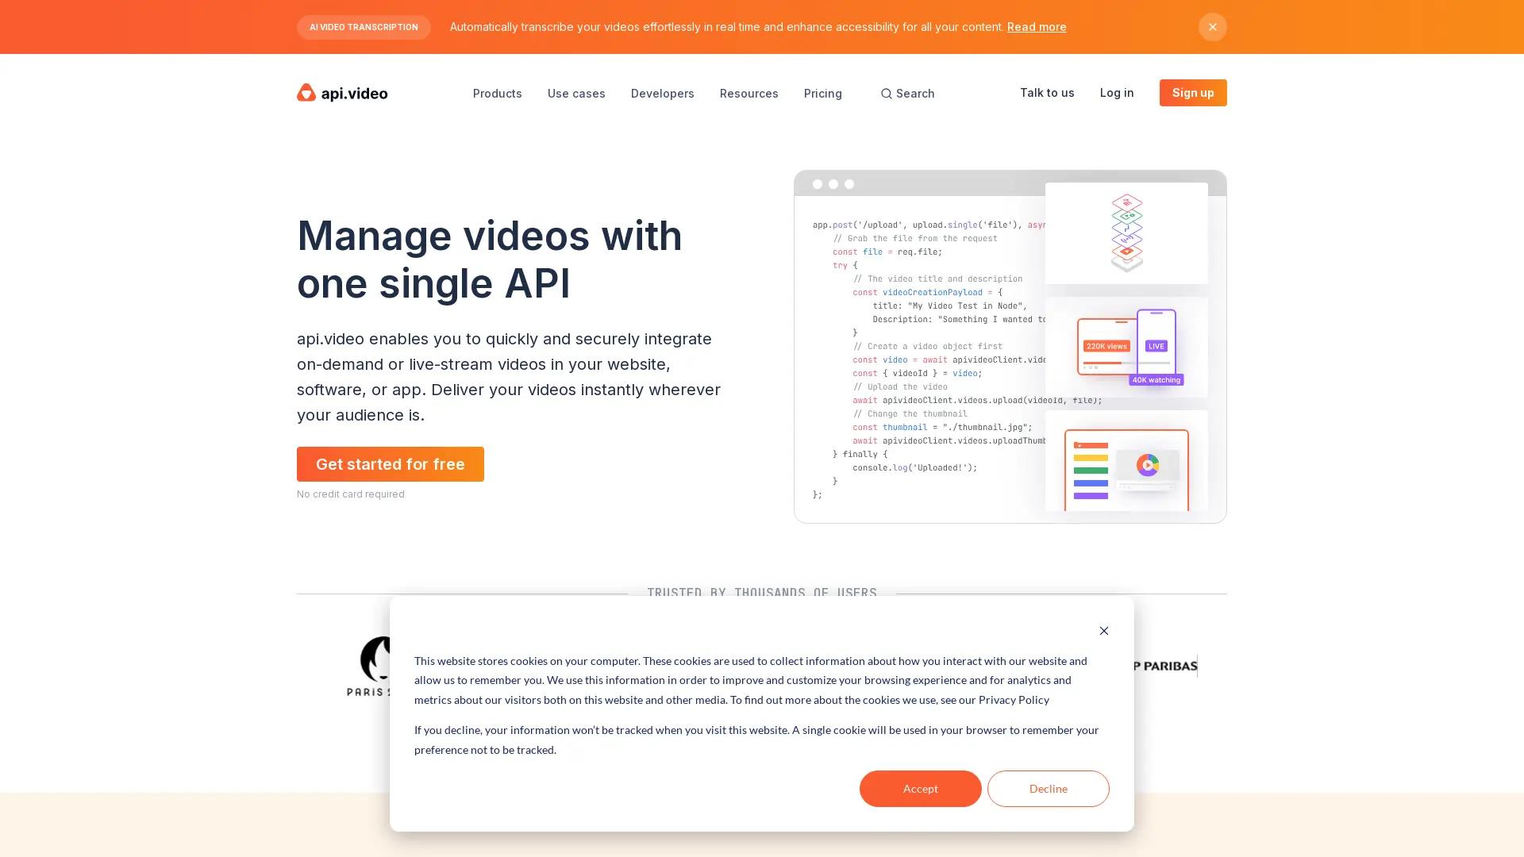Image resolution: width=1524 pixels, height=857 pixels.
Task: Click the LIVE badge in the hero illustration
Action: 1156,346
